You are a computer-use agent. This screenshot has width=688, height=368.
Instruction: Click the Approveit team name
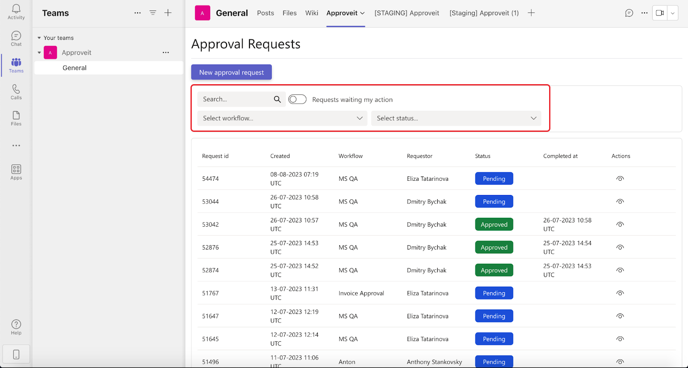(77, 52)
